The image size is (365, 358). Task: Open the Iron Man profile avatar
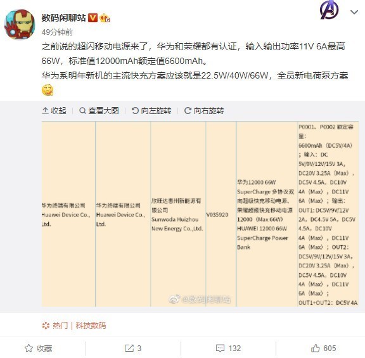click(x=20, y=25)
